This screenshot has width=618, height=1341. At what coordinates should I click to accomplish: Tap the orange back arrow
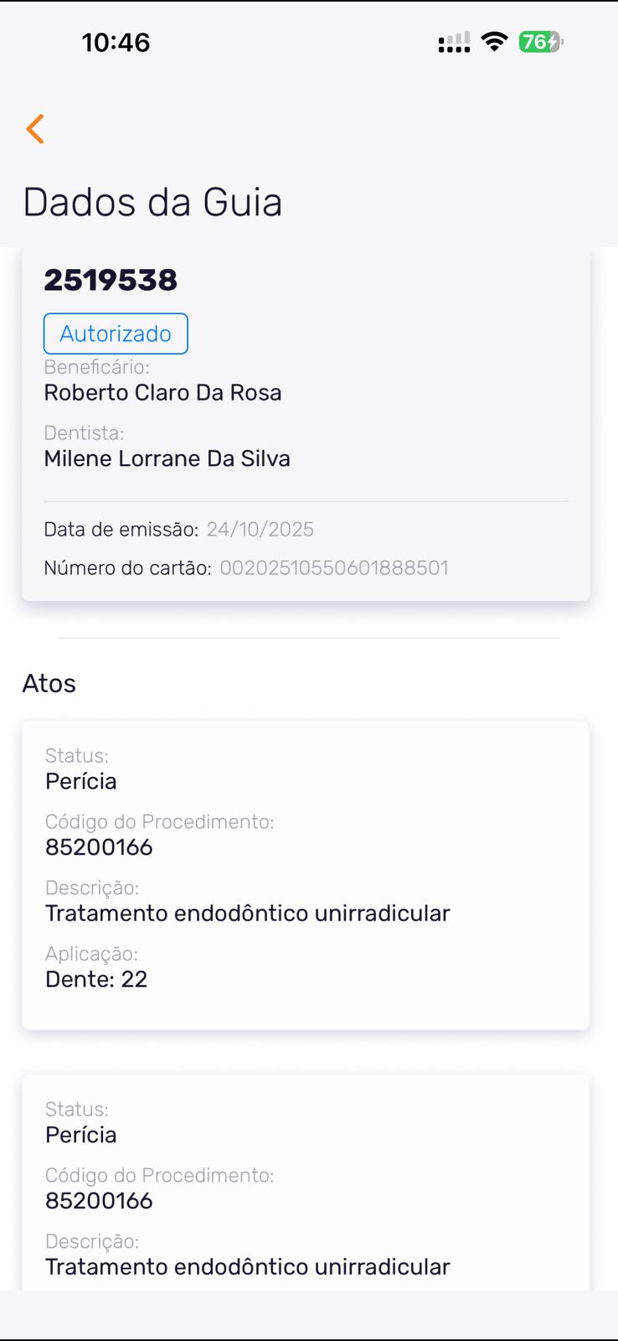(x=35, y=129)
